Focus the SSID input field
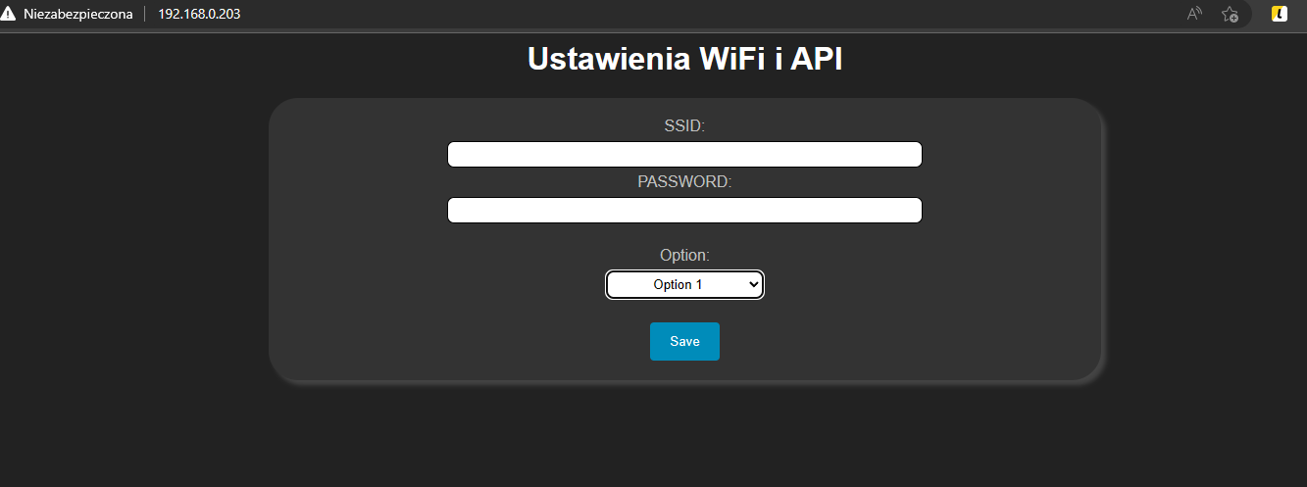The image size is (1307, 487). click(x=684, y=155)
